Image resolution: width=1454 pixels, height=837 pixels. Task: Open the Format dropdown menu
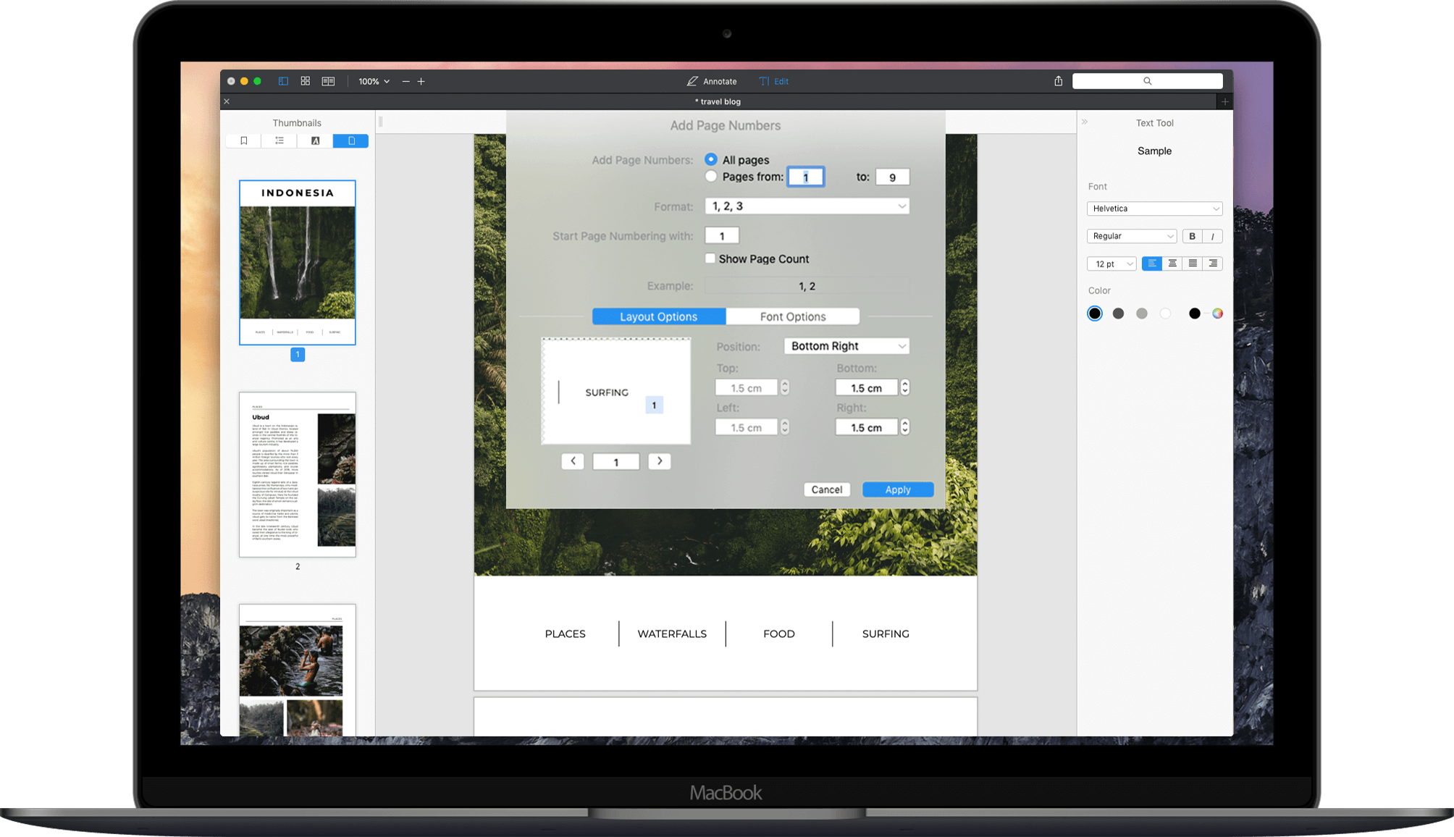point(806,207)
